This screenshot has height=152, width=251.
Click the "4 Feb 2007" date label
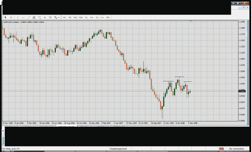tap(106, 123)
